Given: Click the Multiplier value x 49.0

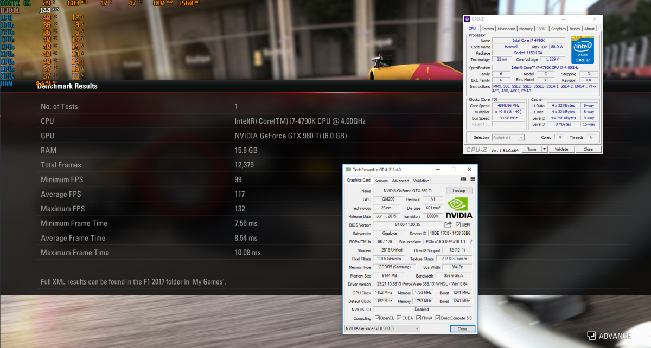Looking at the screenshot, I should coord(508,112).
